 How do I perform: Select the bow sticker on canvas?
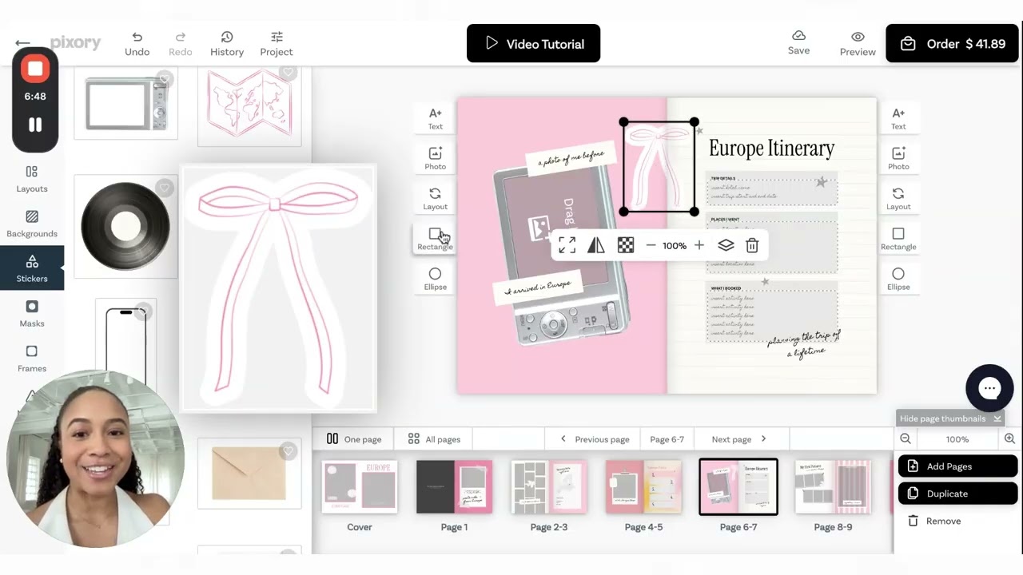659,167
